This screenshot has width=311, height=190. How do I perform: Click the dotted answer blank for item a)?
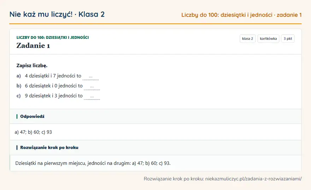coord(90,77)
